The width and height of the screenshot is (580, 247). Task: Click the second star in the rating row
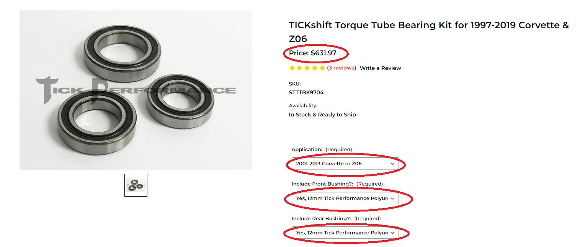click(299, 68)
